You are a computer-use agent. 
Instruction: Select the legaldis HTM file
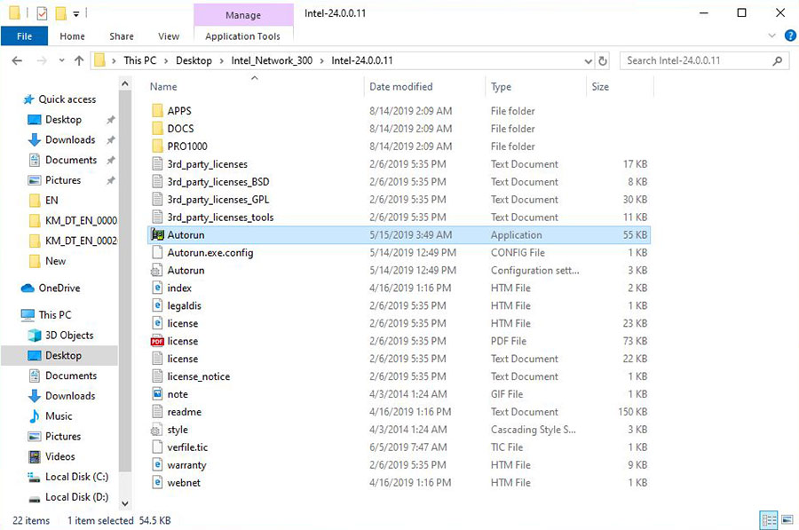(x=399, y=305)
